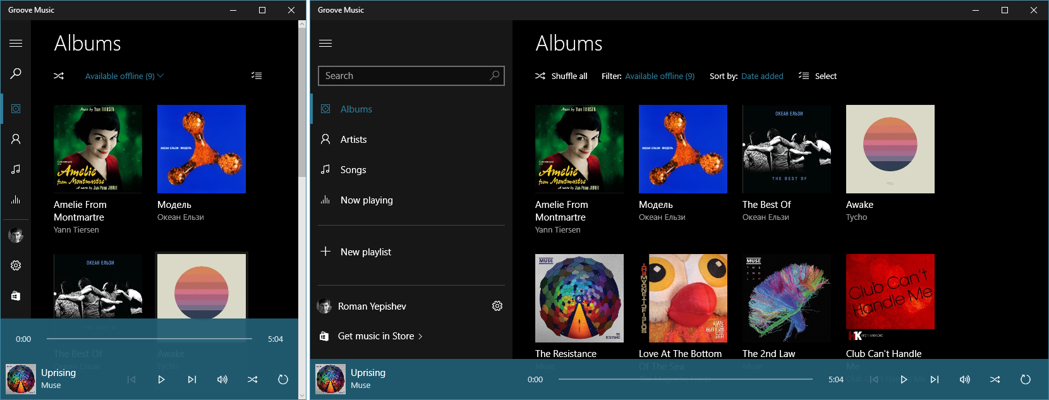Click left window vertical scrollbar down arrow
This screenshot has height=400, width=1049.
pyautogui.click(x=302, y=396)
